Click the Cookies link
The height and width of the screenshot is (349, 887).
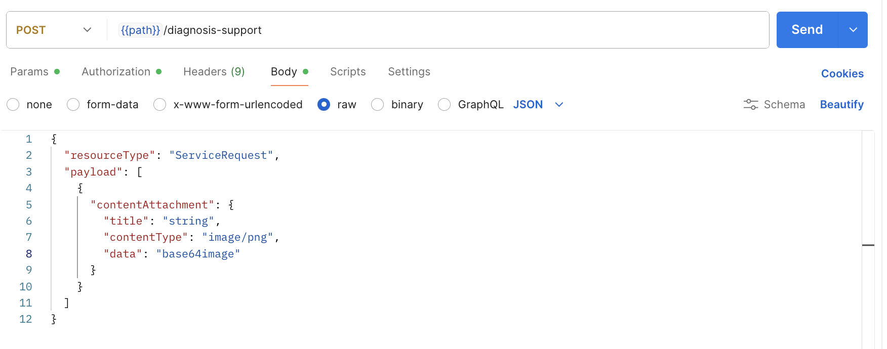tap(842, 74)
